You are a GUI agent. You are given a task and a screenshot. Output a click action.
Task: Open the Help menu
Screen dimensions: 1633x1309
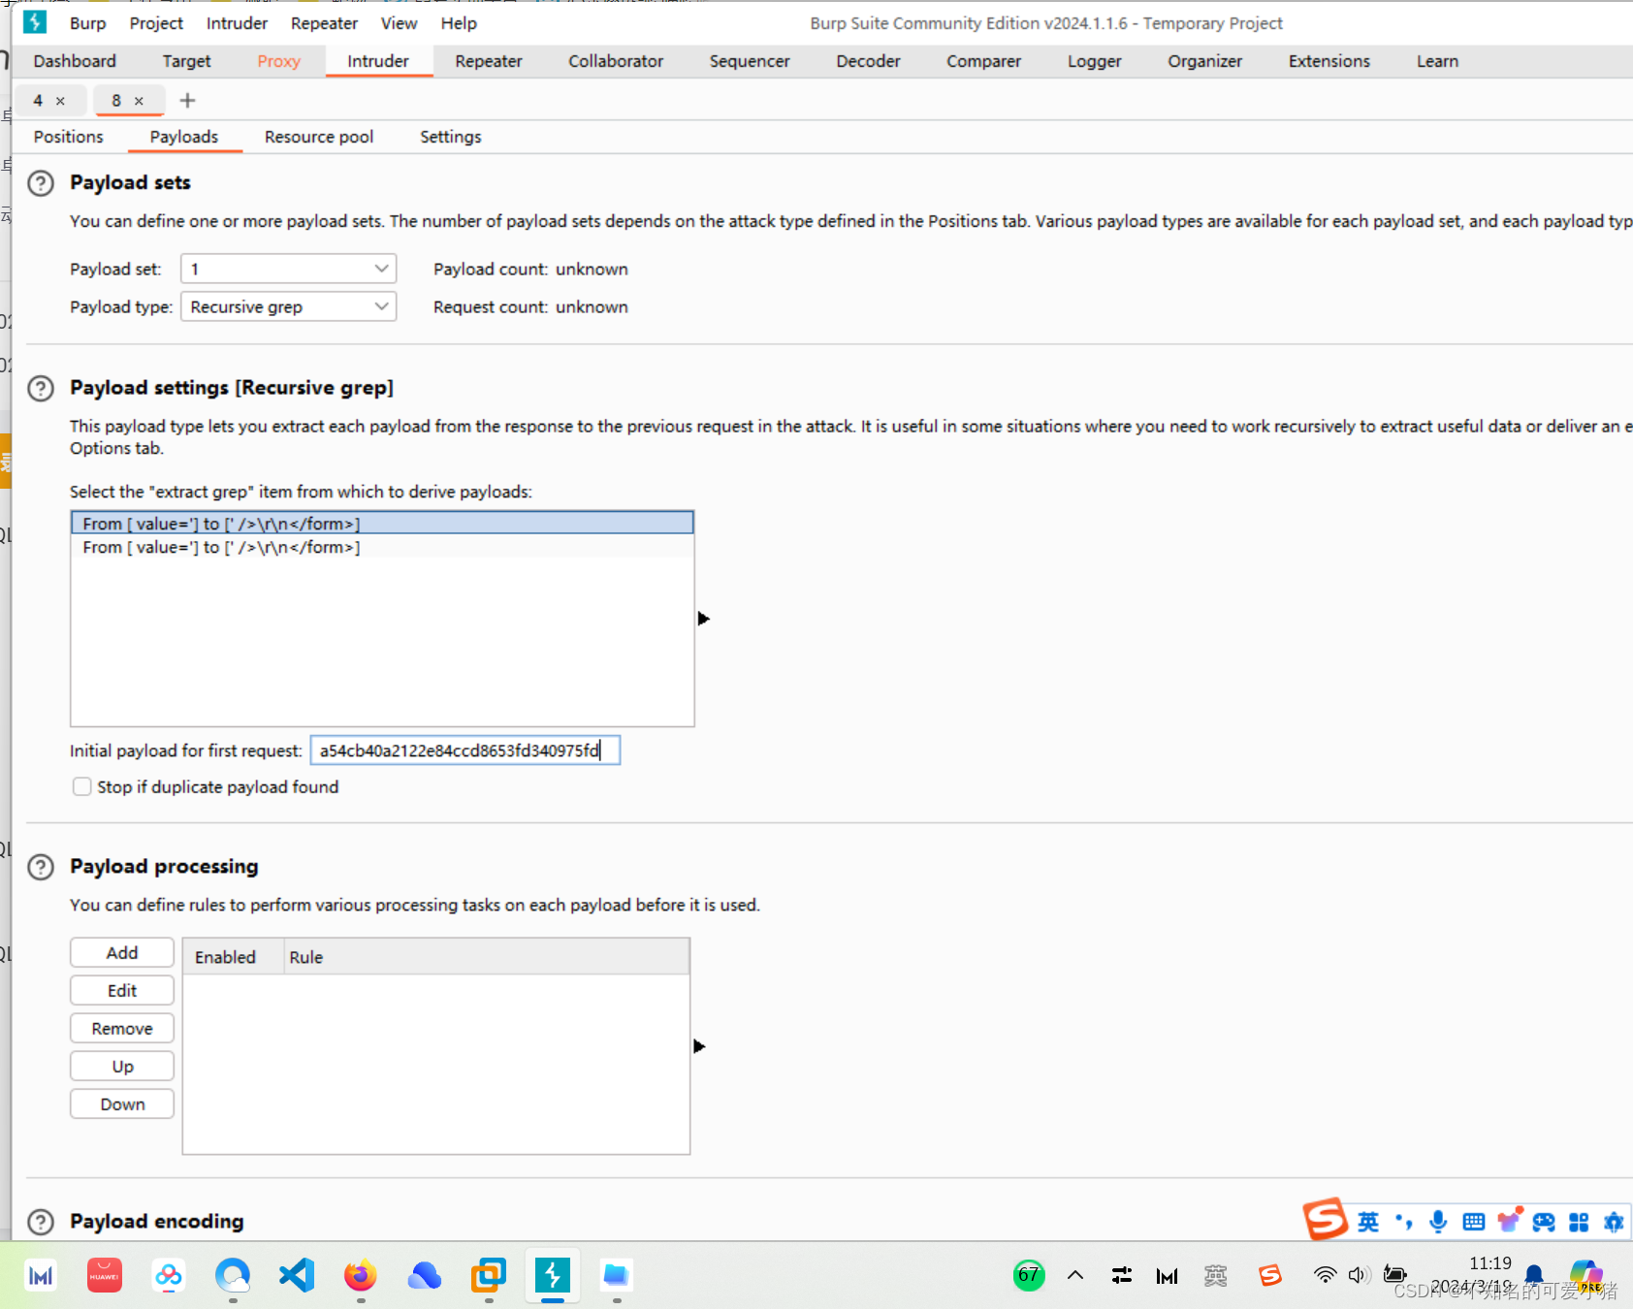point(459,23)
